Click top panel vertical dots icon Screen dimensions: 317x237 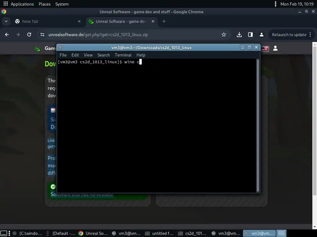tap(275, 4)
